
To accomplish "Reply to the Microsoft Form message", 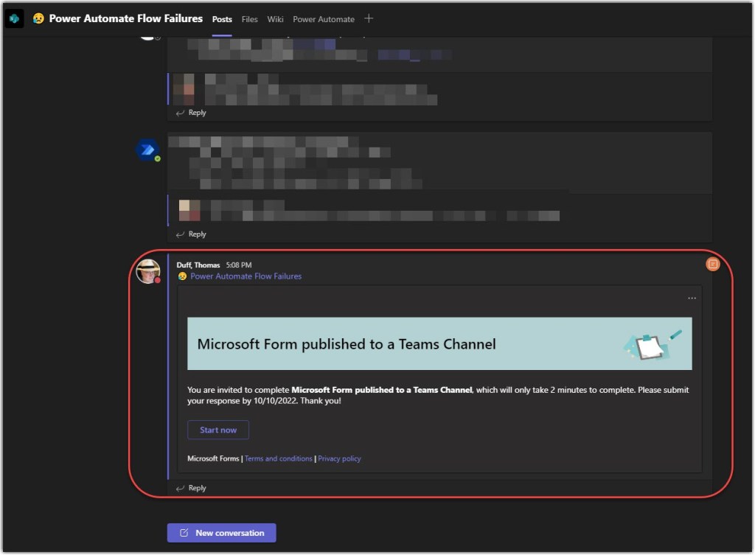I will (x=192, y=488).
